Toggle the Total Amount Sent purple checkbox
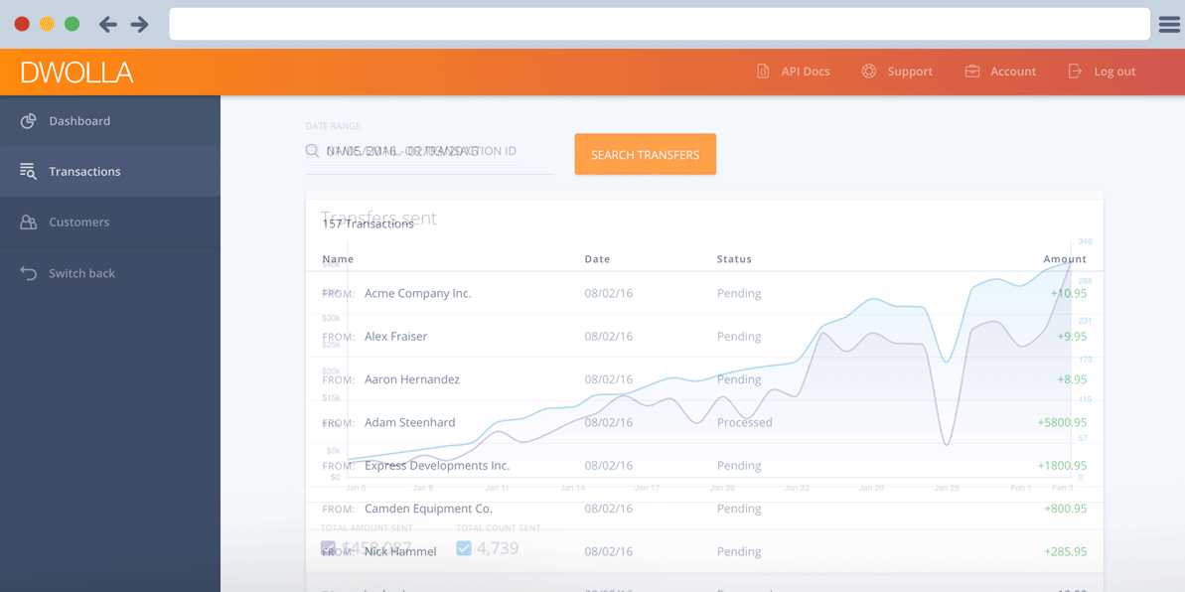Screen dimensions: 1185x592 (x=328, y=548)
